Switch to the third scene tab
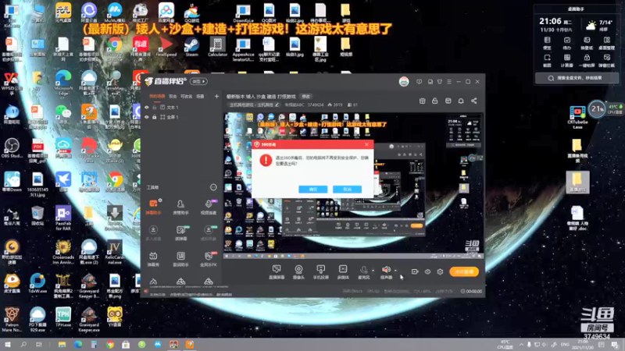 pos(186,96)
